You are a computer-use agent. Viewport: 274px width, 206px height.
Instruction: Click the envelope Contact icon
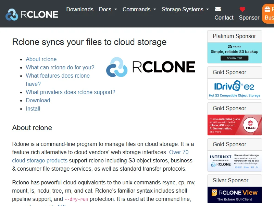pos(218,9)
